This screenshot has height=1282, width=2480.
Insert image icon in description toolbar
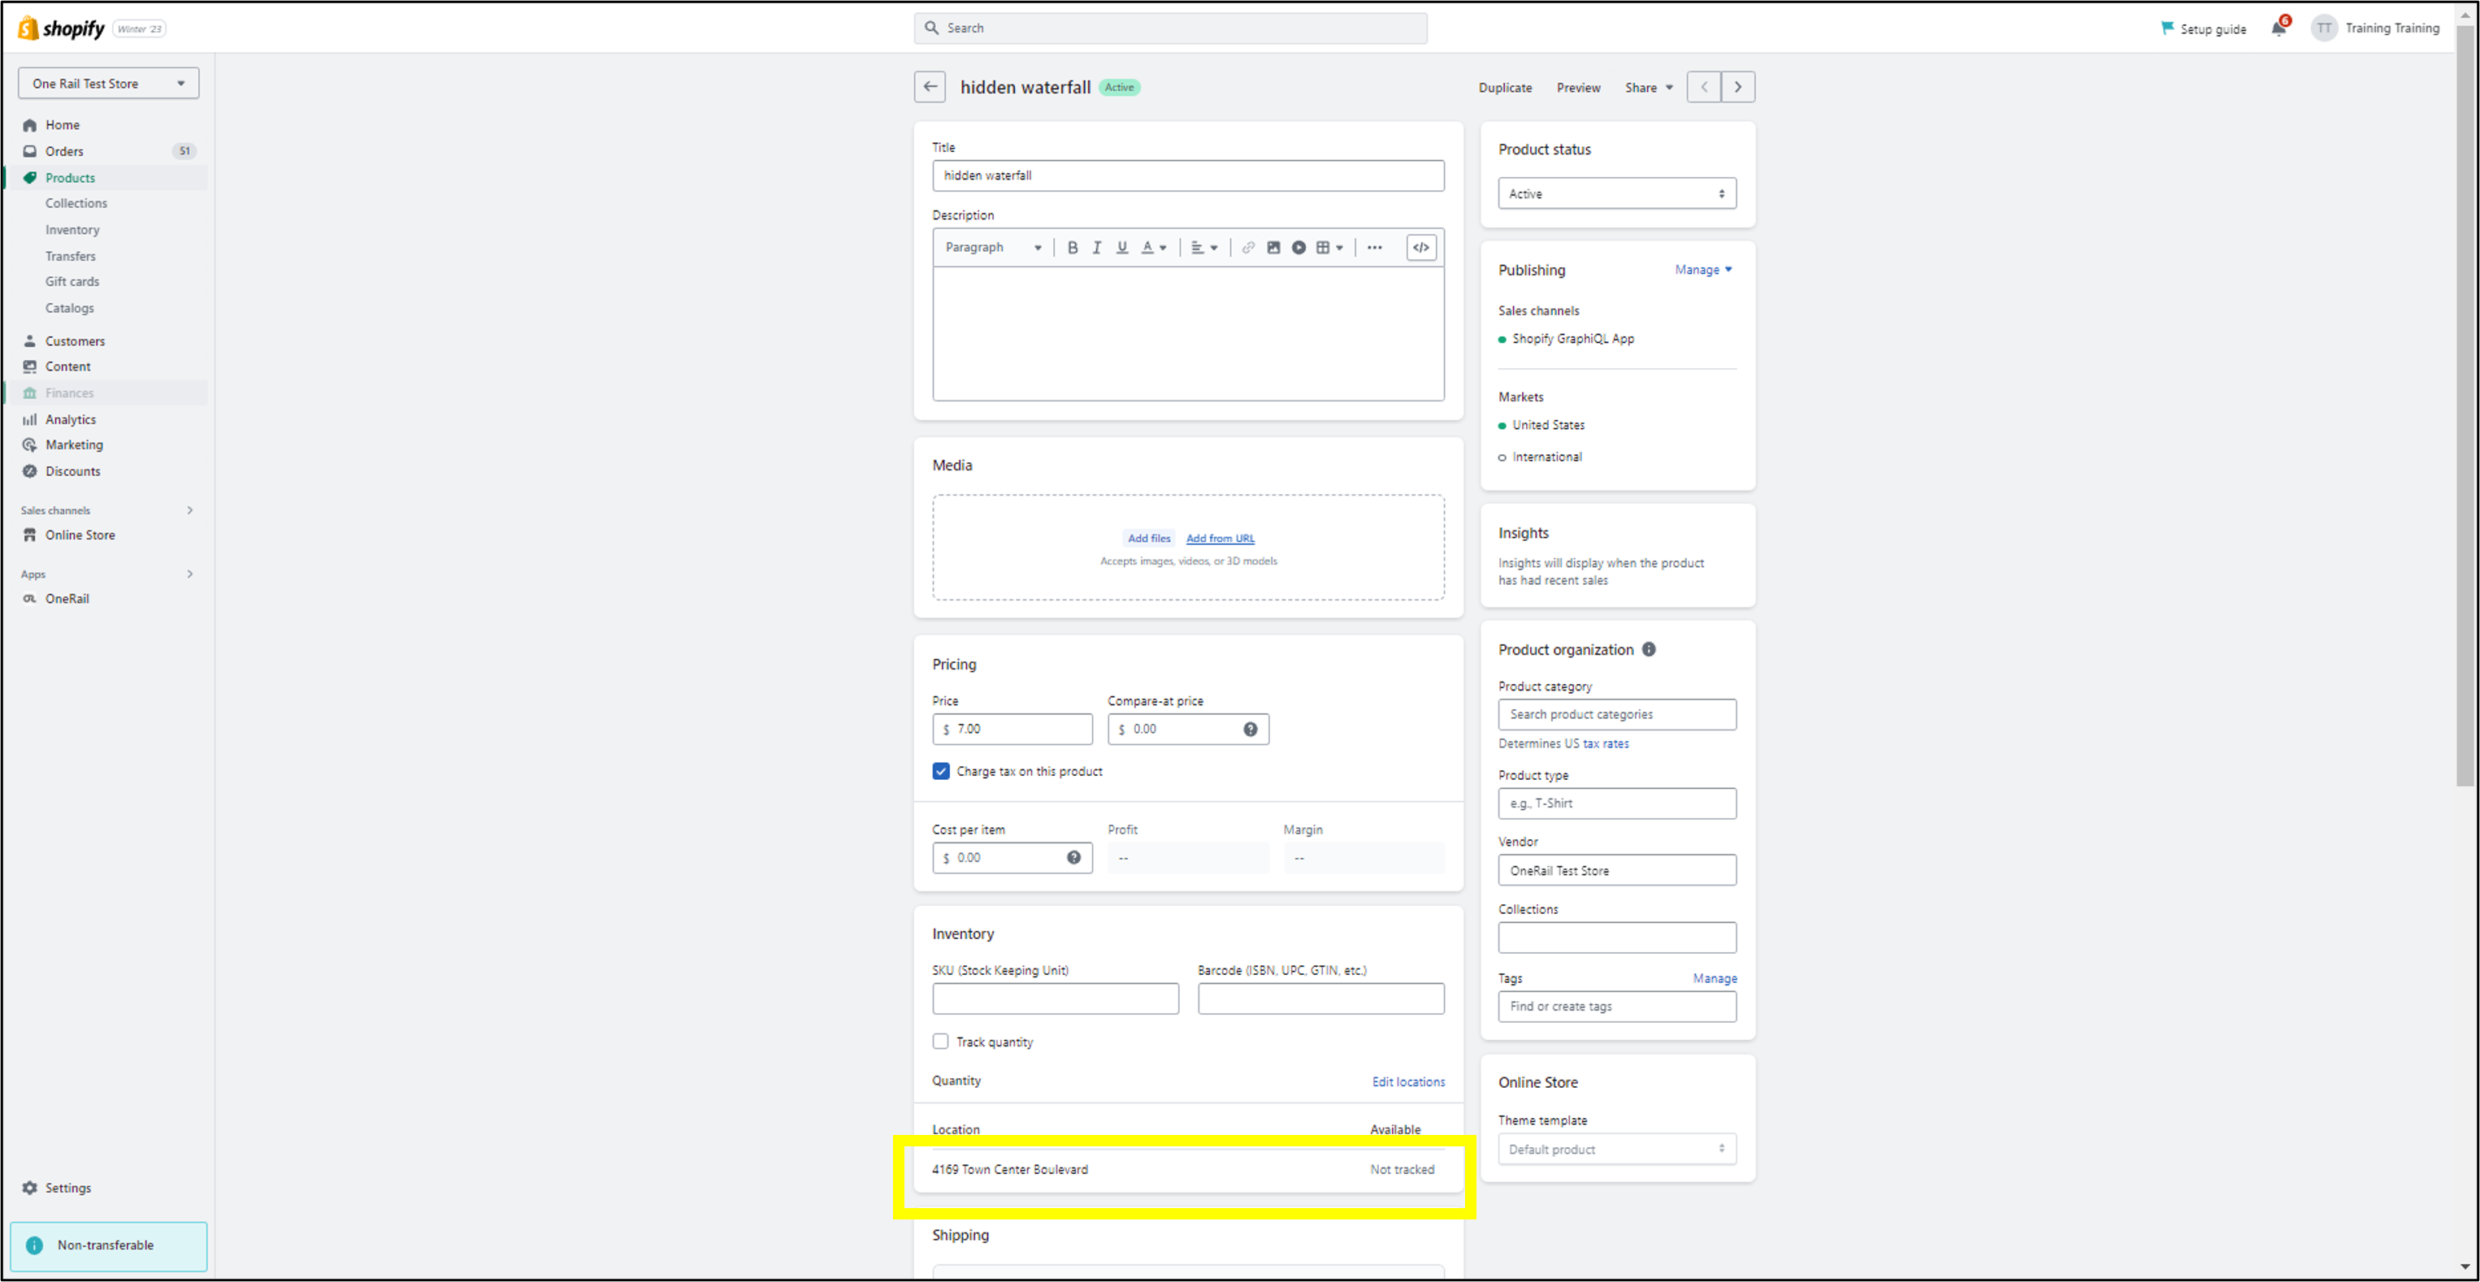pyautogui.click(x=1273, y=247)
